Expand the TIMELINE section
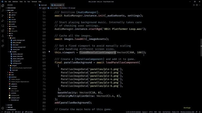The width and height of the screenshot is (202, 113). [x=10, y=107]
